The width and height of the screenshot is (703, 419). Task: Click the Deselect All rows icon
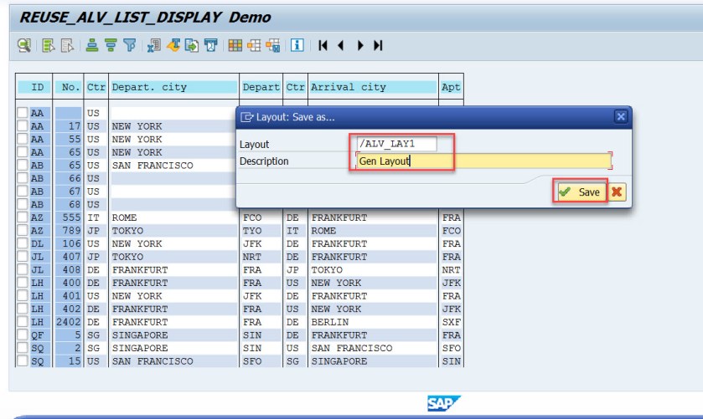click(67, 45)
